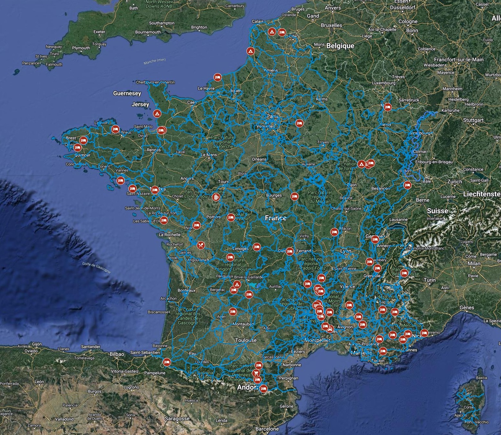The width and height of the screenshot is (501, 435).
Task: Click the bed marker beside Niort
Action: tap(196, 225)
